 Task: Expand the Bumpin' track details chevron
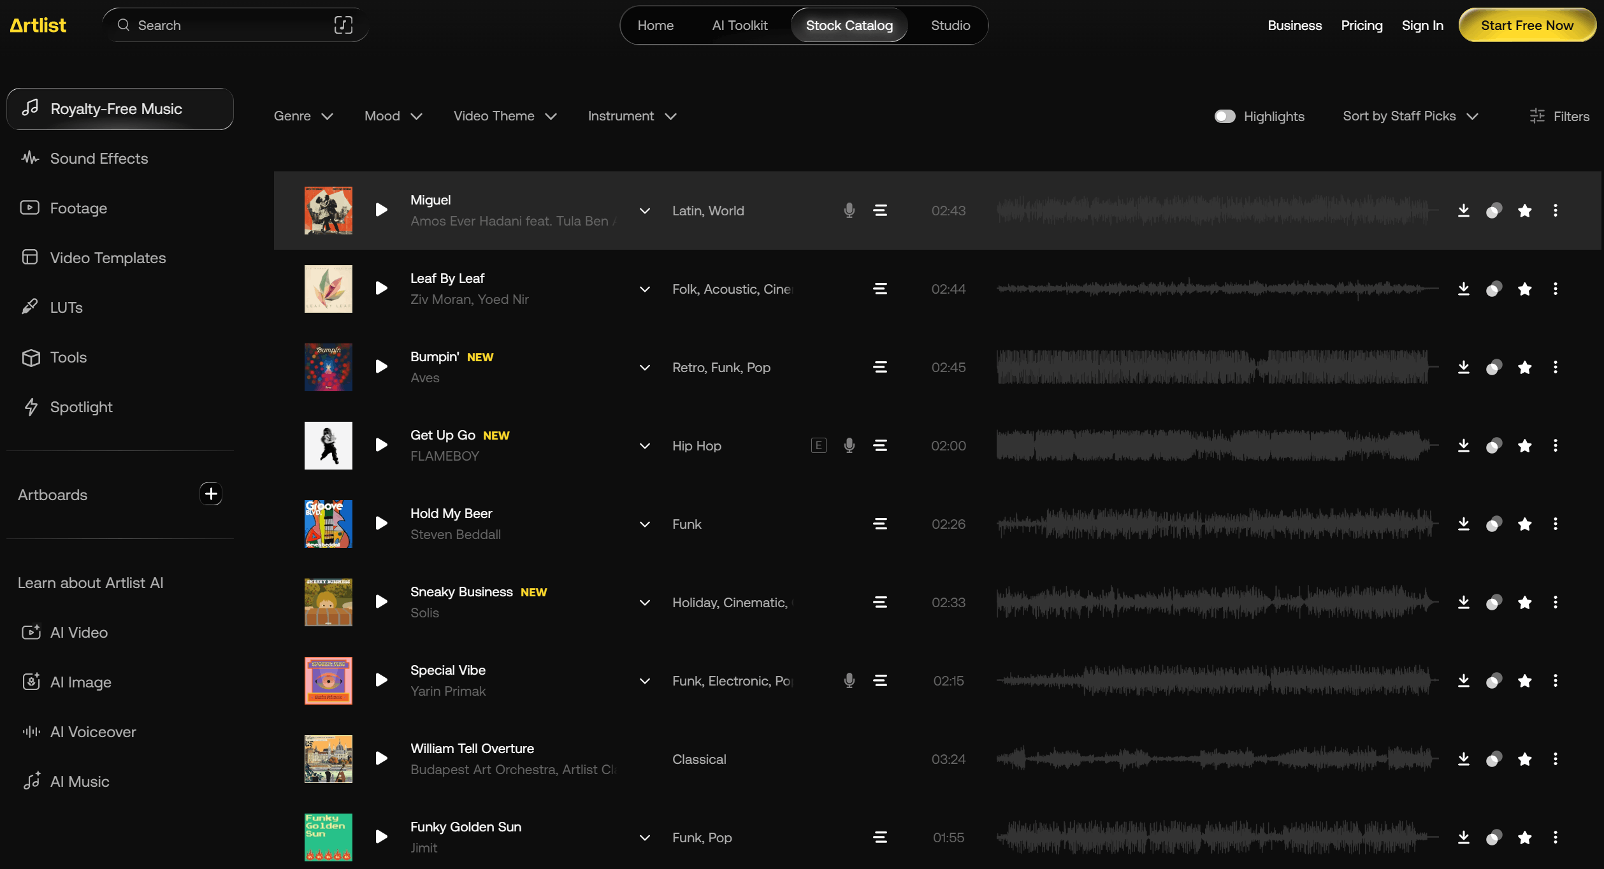tap(644, 368)
